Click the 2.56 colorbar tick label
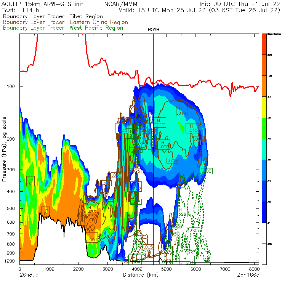 click(269, 55)
